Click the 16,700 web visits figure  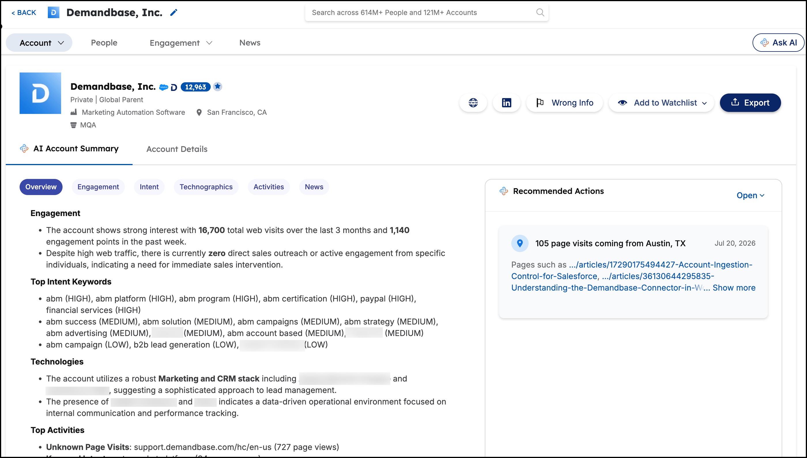point(212,230)
